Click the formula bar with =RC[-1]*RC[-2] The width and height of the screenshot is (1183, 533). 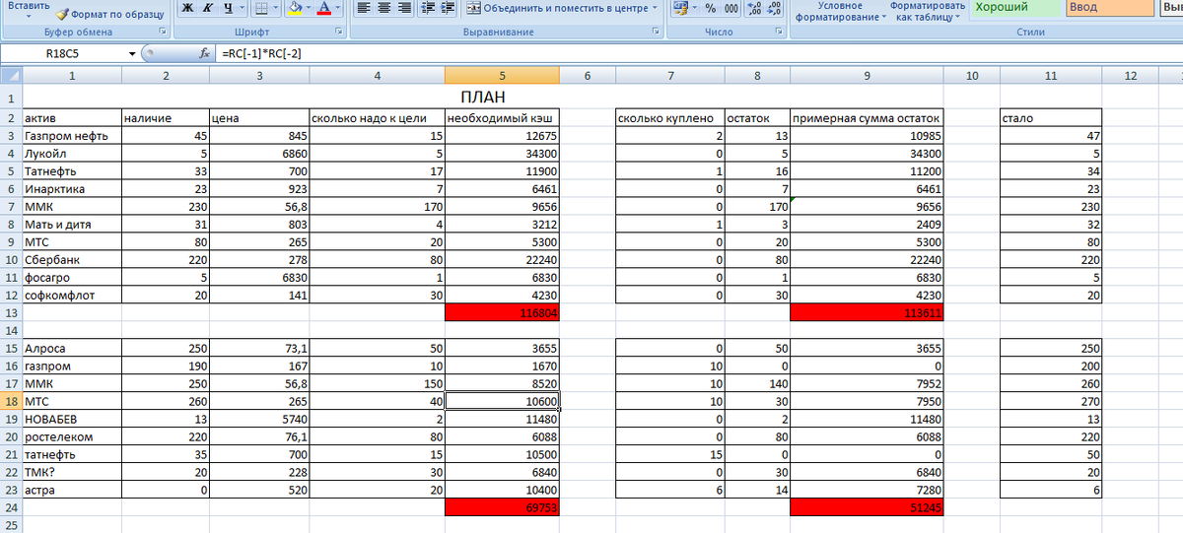tap(700, 53)
